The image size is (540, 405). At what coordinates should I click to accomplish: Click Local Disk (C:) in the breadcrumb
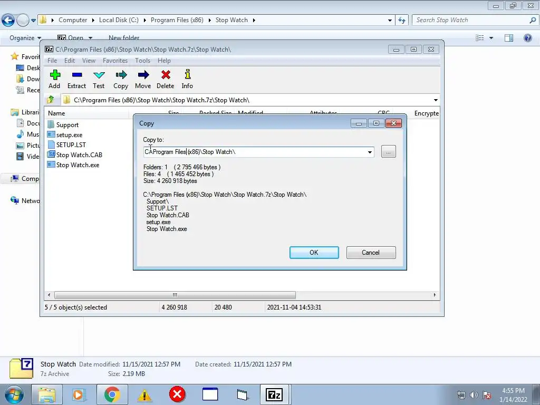[x=119, y=20]
